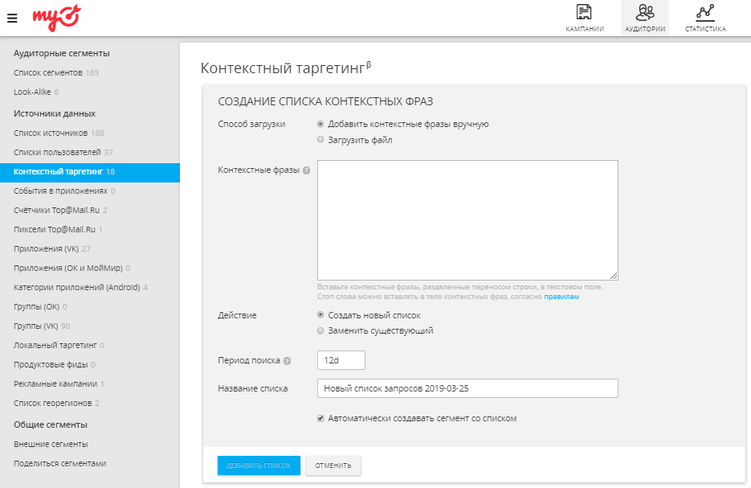The width and height of the screenshot is (751, 488).
Task: Open Список сегментов in sidebar
Action: [x=47, y=73]
